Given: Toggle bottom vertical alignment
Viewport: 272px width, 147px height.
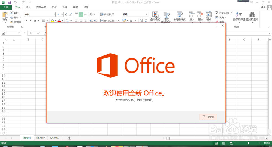Looking at the screenshot, I should tap(85, 15).
